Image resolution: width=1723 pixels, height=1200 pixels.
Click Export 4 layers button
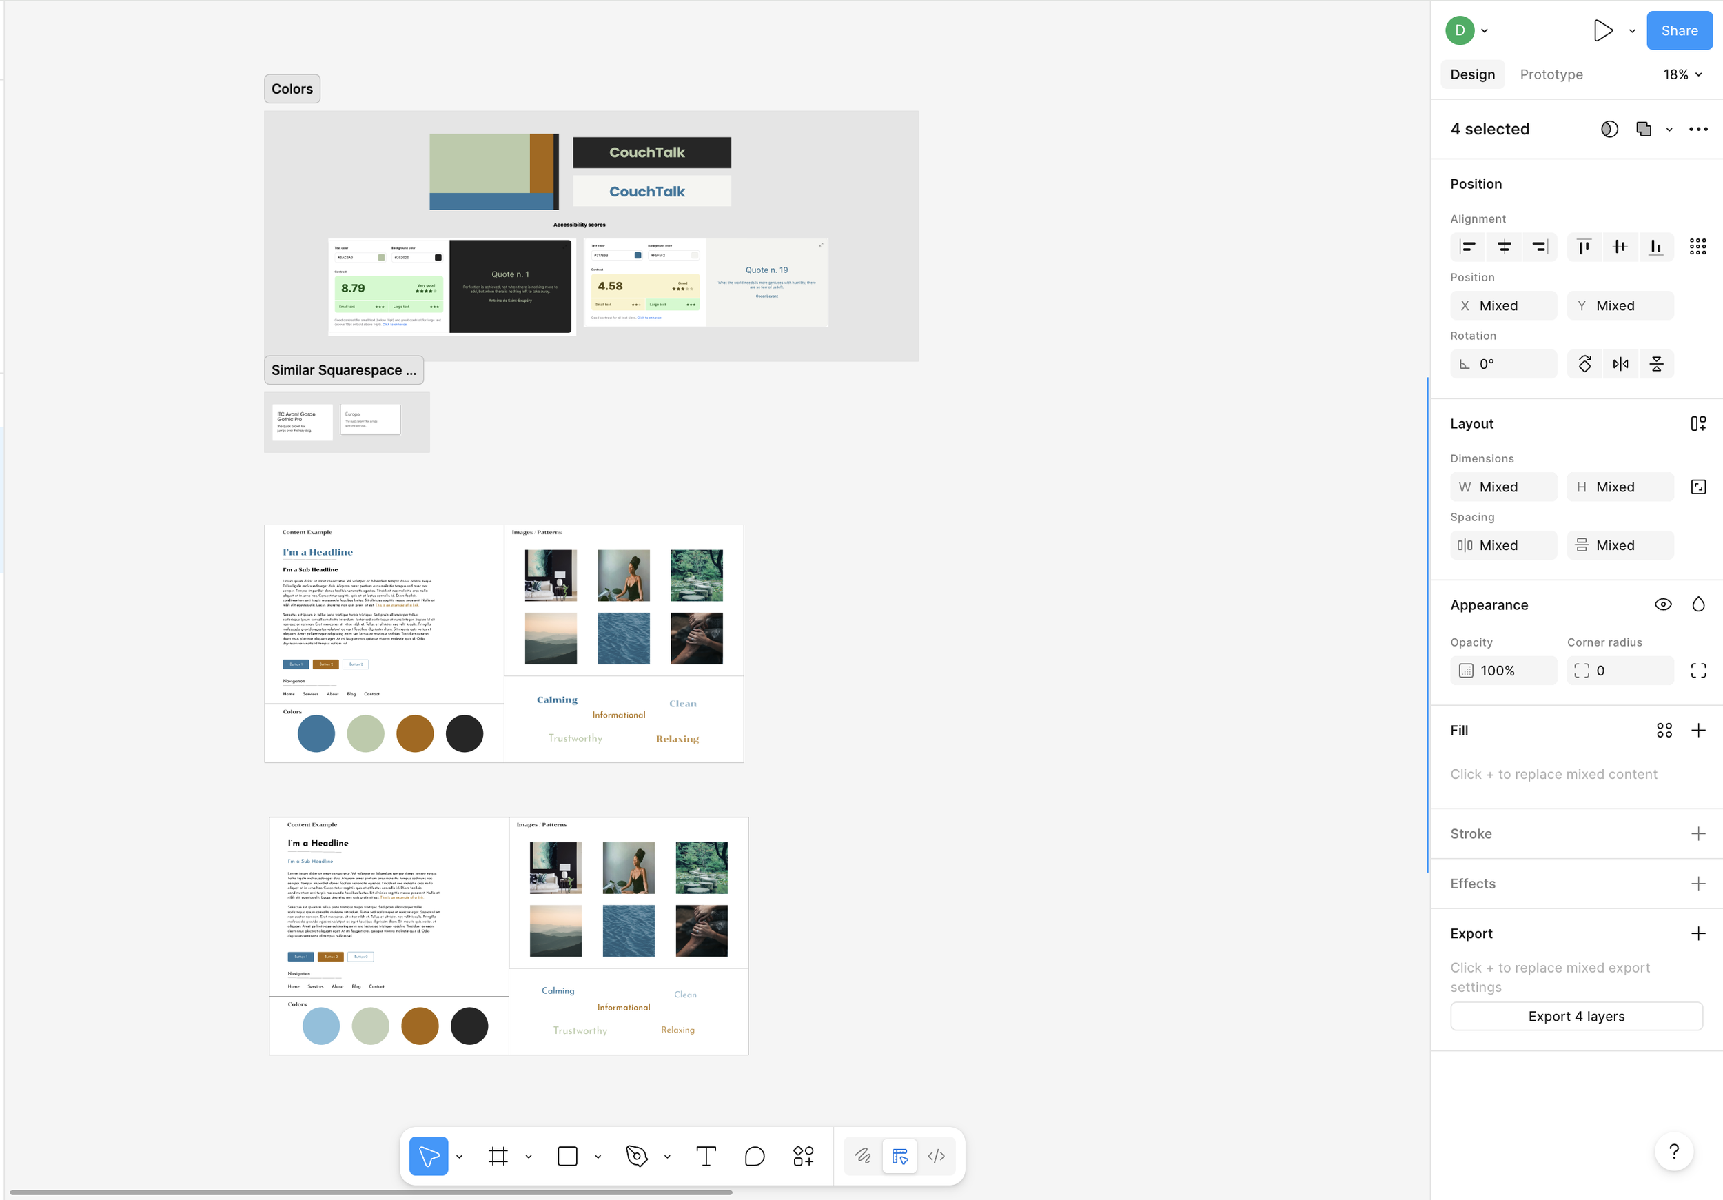pyautogui.click(x=1576, y=1016)
